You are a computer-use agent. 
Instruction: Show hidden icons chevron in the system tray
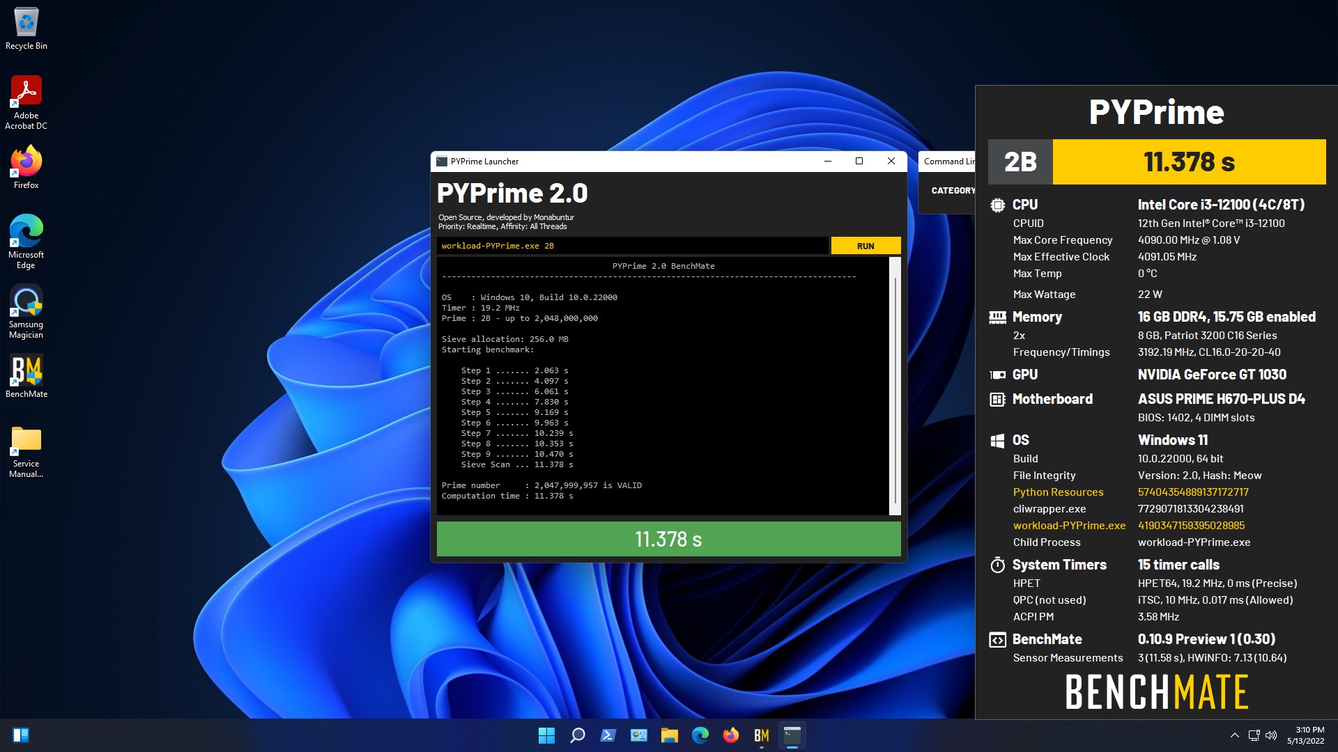(1234, 735)
